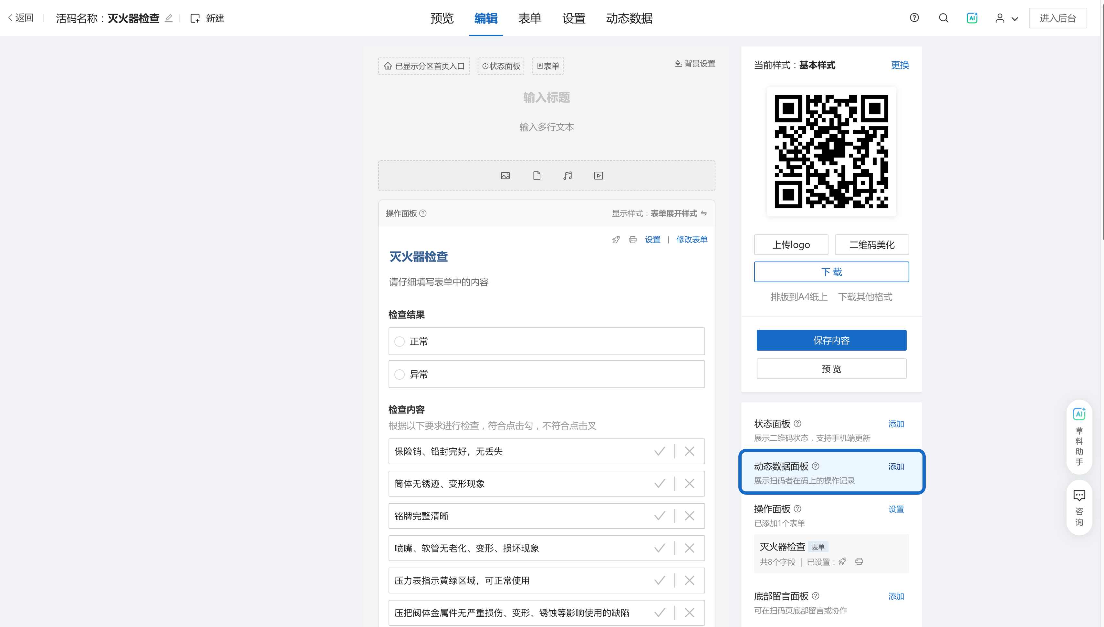Select the 异常 radio option
The height and width of the screenshot is (627, 1104).
click(x=400, y=374)
